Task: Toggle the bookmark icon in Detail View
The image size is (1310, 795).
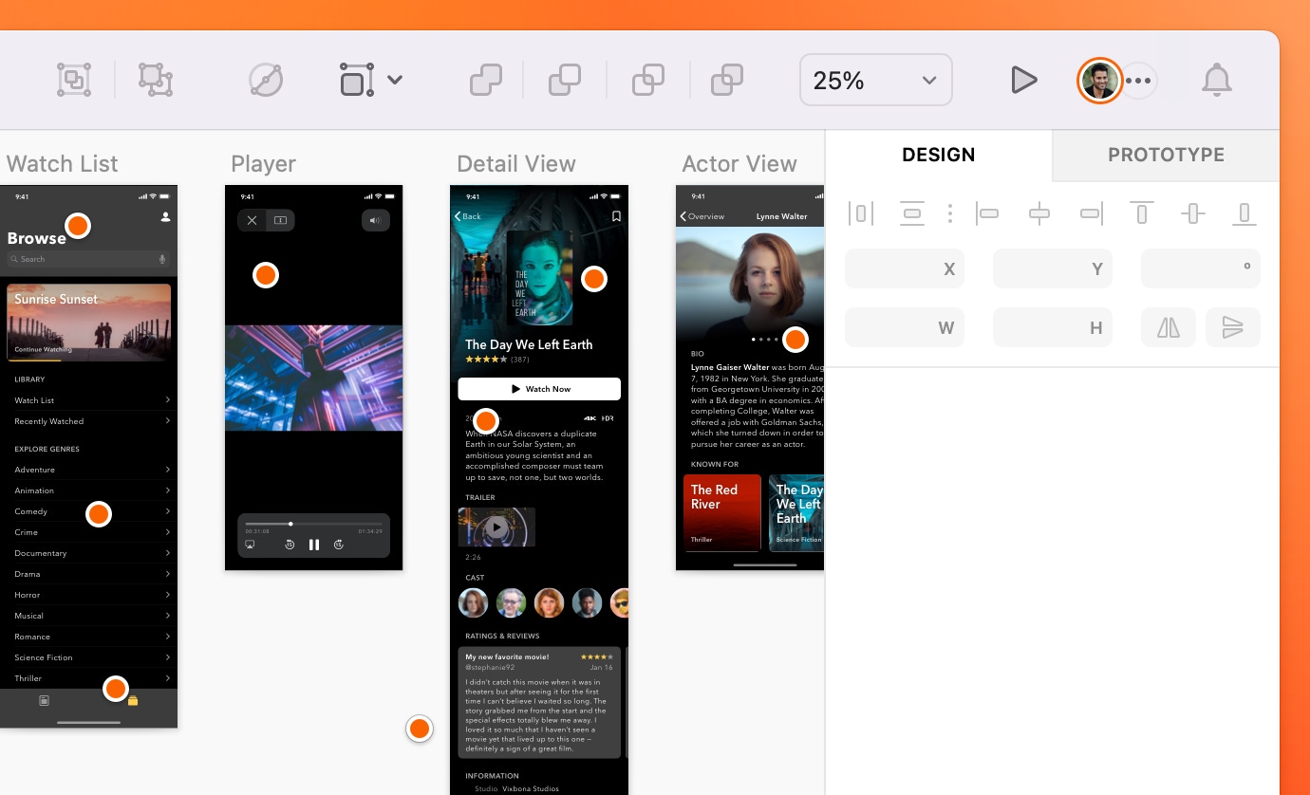Action: 616,216
